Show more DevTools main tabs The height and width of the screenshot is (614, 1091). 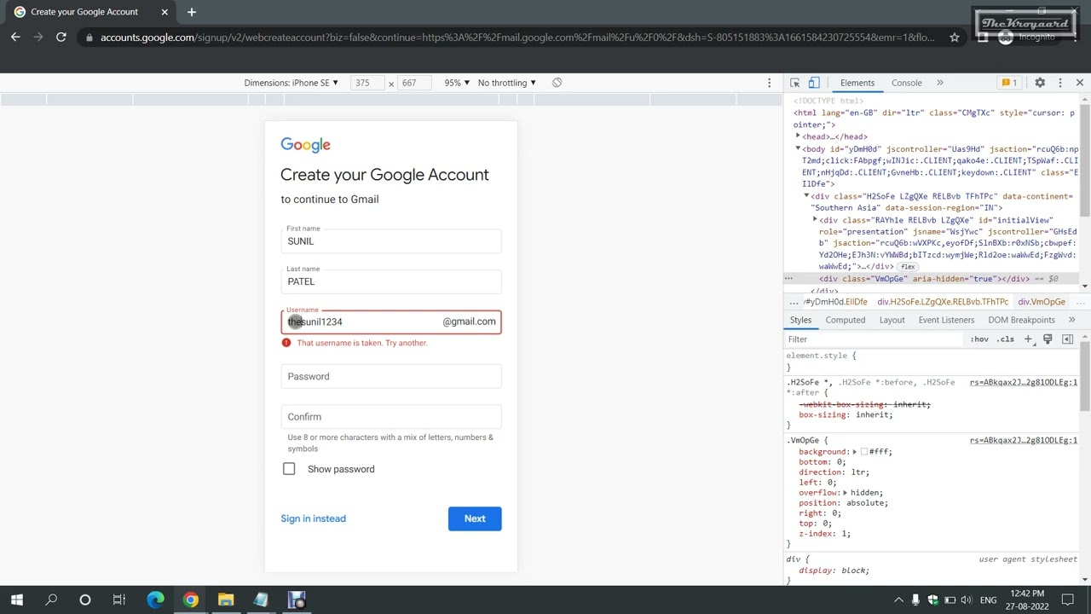click(x=940, y=83)
